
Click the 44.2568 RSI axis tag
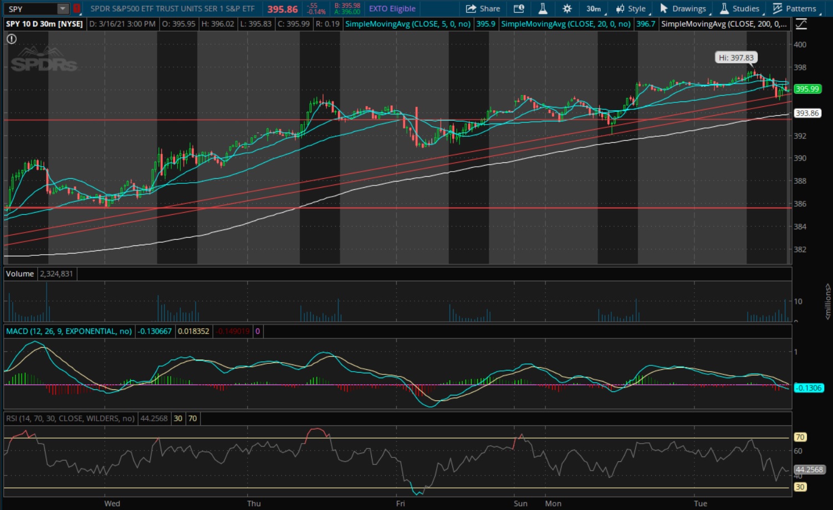(810, 470)
